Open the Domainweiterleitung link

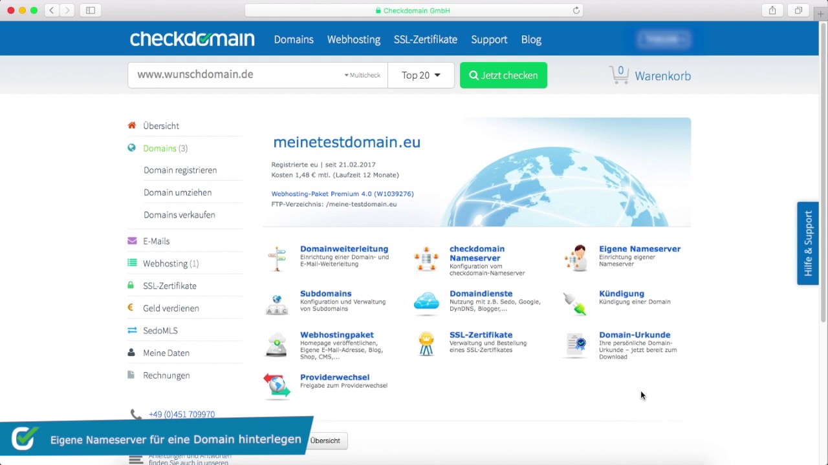pos(344,249)
